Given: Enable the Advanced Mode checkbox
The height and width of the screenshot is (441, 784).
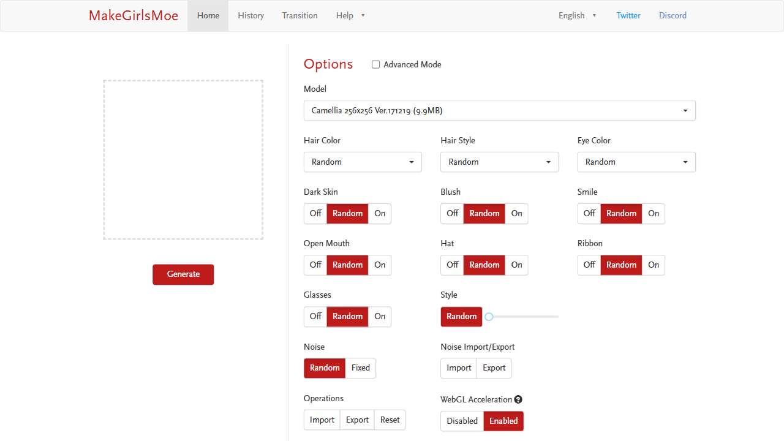Looking at the screenshot, I should [376, 64].
